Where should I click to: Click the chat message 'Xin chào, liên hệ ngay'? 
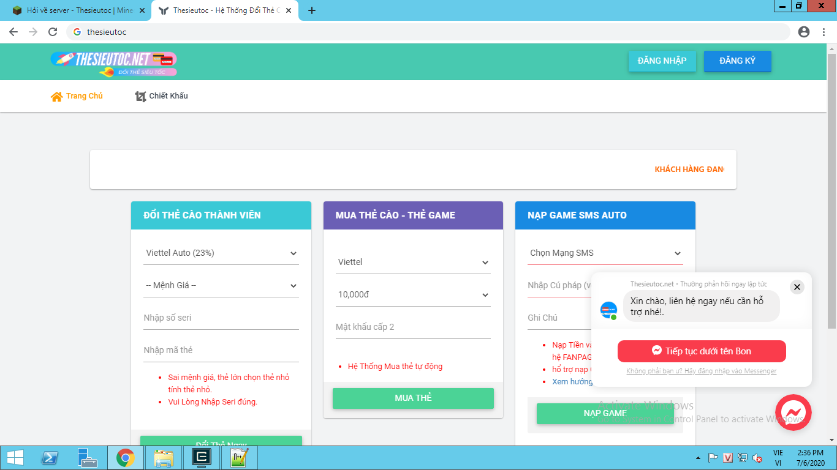[702, 306]
